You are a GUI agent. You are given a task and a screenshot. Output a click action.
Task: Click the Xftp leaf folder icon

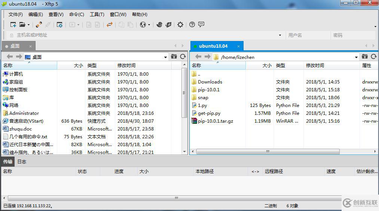coord(168,25)
